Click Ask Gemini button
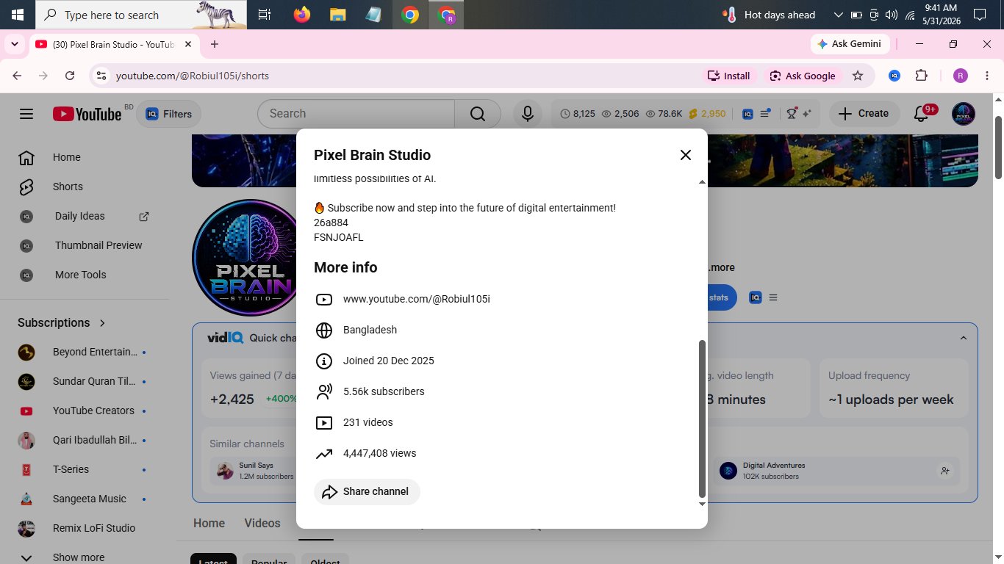 pos(850,44)
